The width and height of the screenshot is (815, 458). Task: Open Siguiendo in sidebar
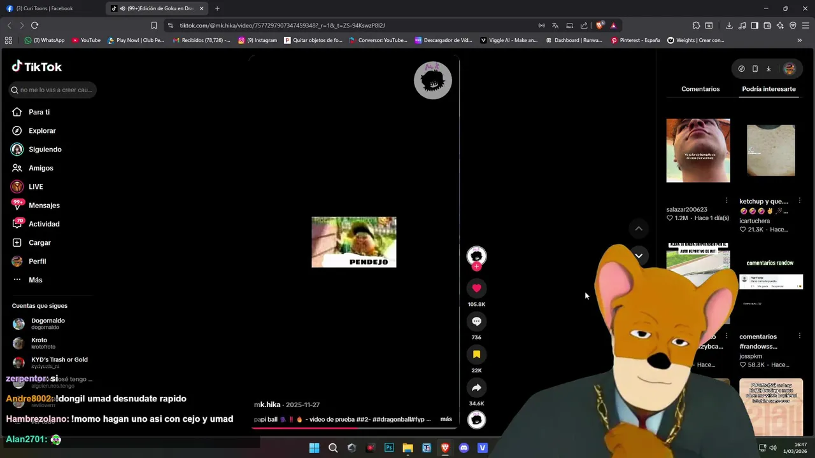pyautogui.click(x=36, y=149)
